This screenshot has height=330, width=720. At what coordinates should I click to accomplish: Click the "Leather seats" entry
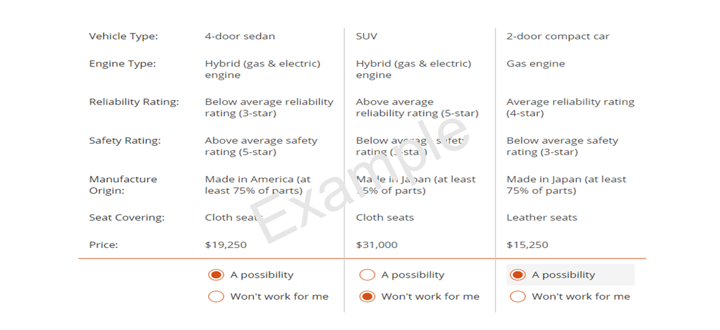point(542,218)
